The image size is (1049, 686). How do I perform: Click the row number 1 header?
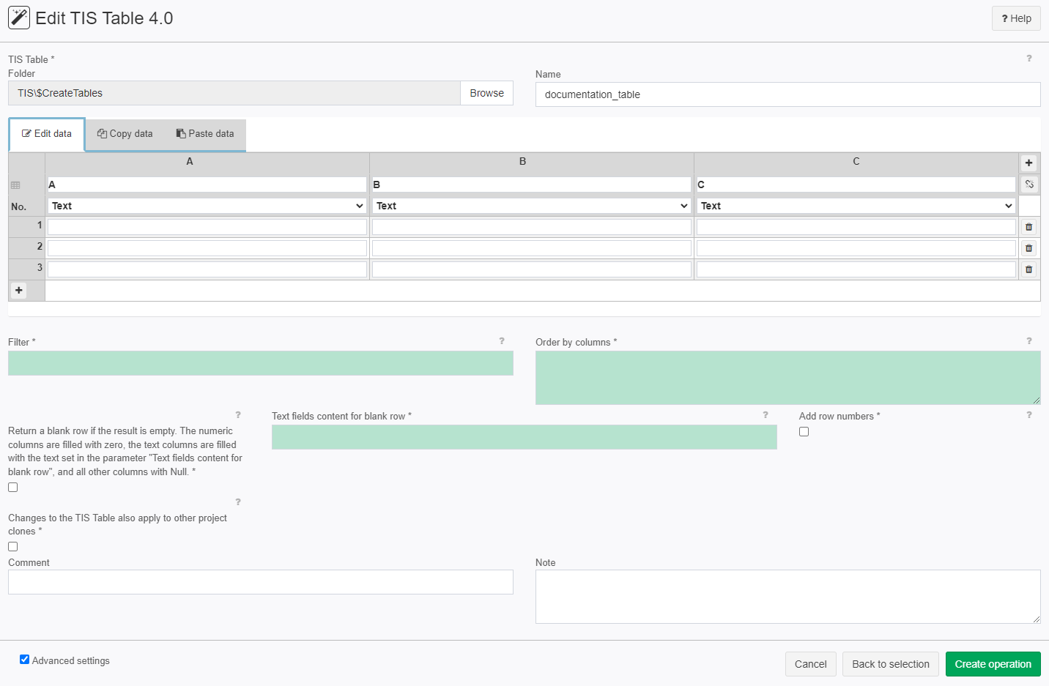point(27,225)
